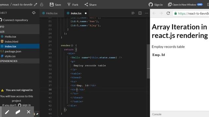Click the format document icon
This screenshot has width=209, height=117.
click(133, 13)
